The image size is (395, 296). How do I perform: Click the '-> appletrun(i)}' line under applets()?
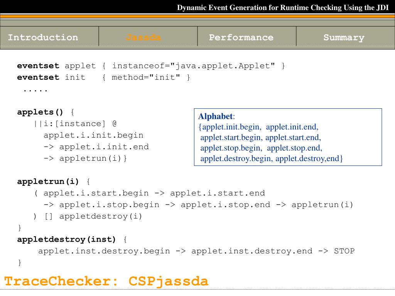tap(85, 158)
